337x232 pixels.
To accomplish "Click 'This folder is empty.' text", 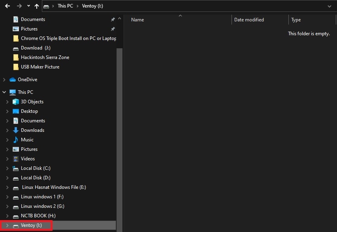I will pos(309,34).
